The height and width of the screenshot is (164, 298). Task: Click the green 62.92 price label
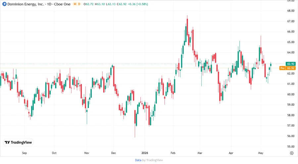click(291, 64)
